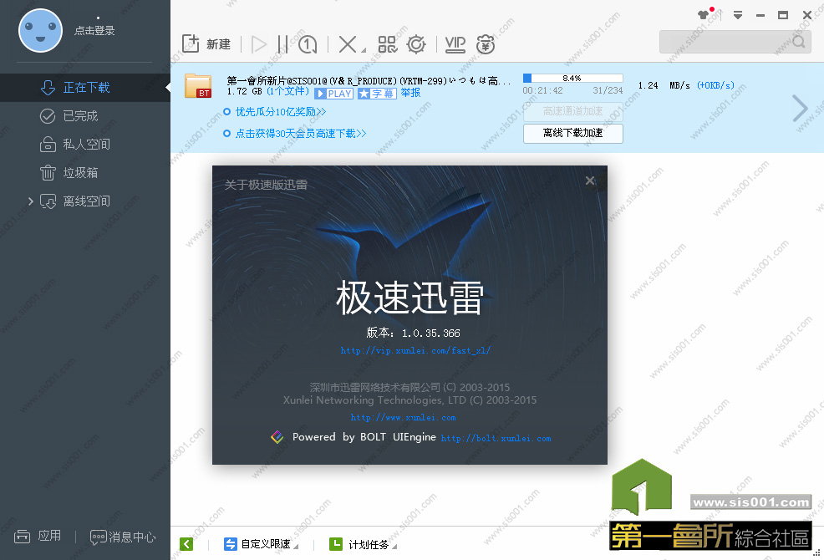824x560 pixels.
Task: Click the 高速通道加速 button
Action: pyautogui.click(x=572, y=111)
